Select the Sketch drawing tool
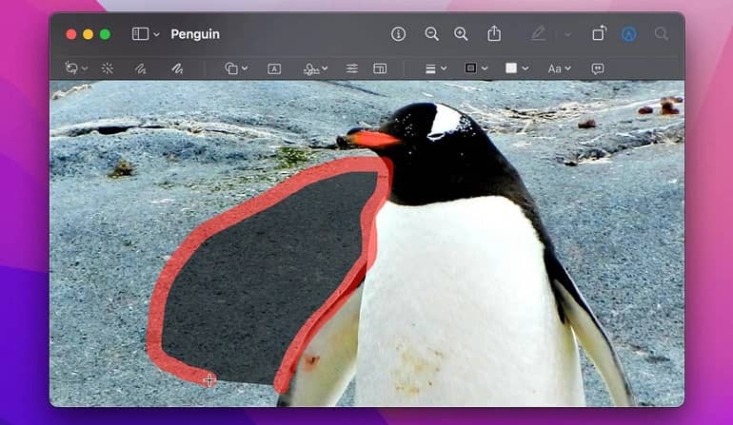Screen dimensions: 733x425 (141, 68)
